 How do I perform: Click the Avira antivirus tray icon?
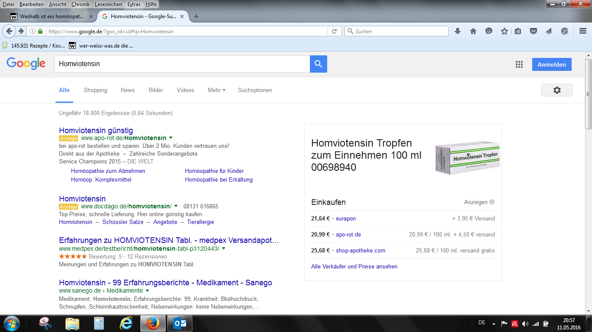tap(515, 323)
